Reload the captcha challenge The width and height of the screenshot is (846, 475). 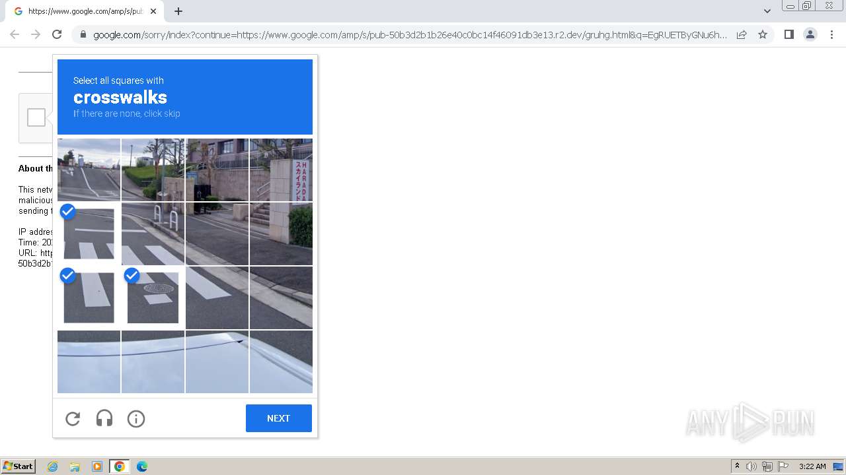coord(73,418)
